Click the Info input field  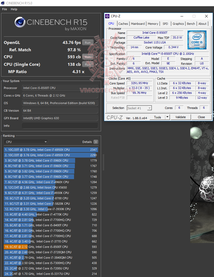[x=60, y=126]
